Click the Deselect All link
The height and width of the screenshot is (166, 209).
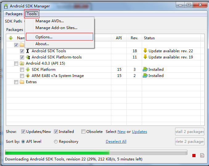(116, 142)
